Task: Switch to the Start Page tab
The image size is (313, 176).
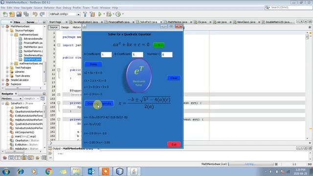Action: tap(55, 22)
